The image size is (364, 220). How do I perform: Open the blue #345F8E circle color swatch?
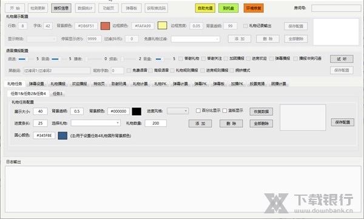click(x=62, y=136)
